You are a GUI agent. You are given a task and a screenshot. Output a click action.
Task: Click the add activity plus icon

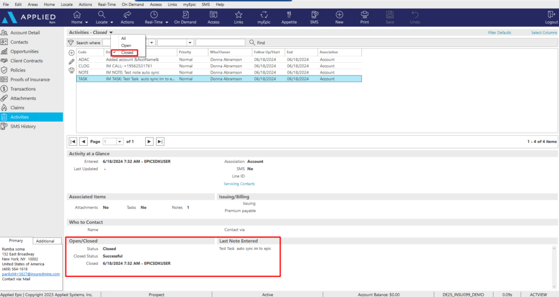[x=72, y=53]
